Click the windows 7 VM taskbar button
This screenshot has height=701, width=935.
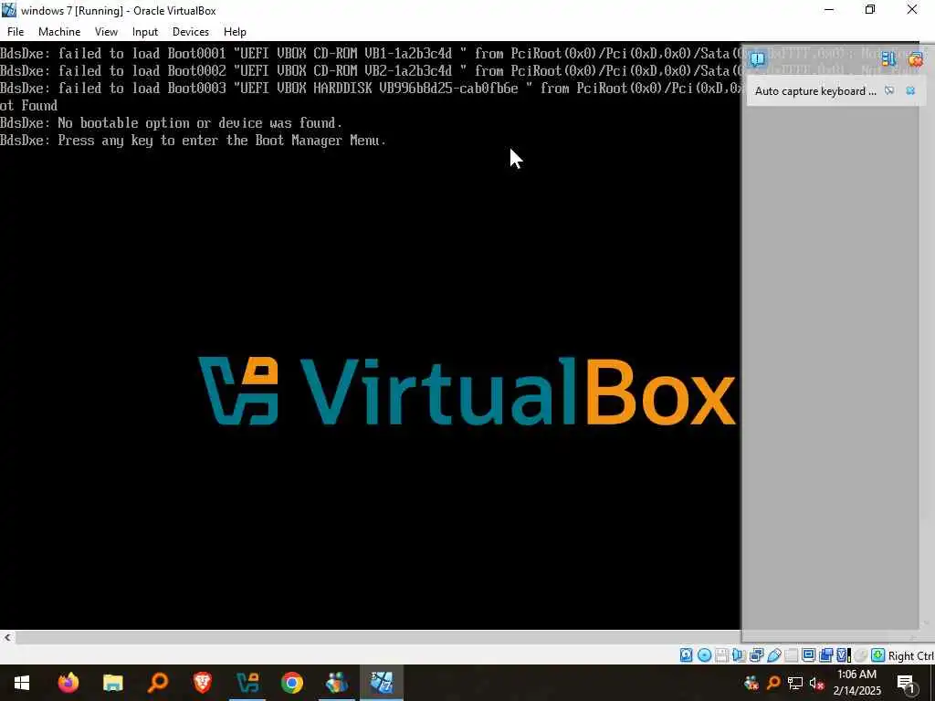[382, 683]
